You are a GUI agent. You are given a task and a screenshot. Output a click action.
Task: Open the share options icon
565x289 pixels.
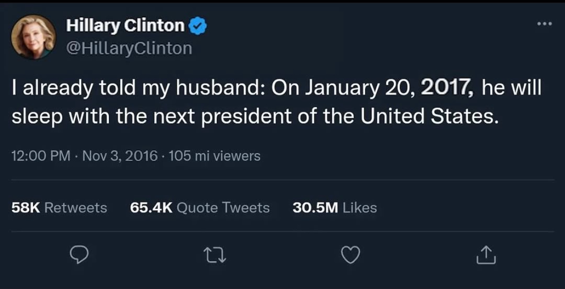point(486,256)
